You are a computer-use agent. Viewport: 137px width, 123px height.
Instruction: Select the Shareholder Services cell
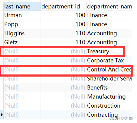click(109, 79)
